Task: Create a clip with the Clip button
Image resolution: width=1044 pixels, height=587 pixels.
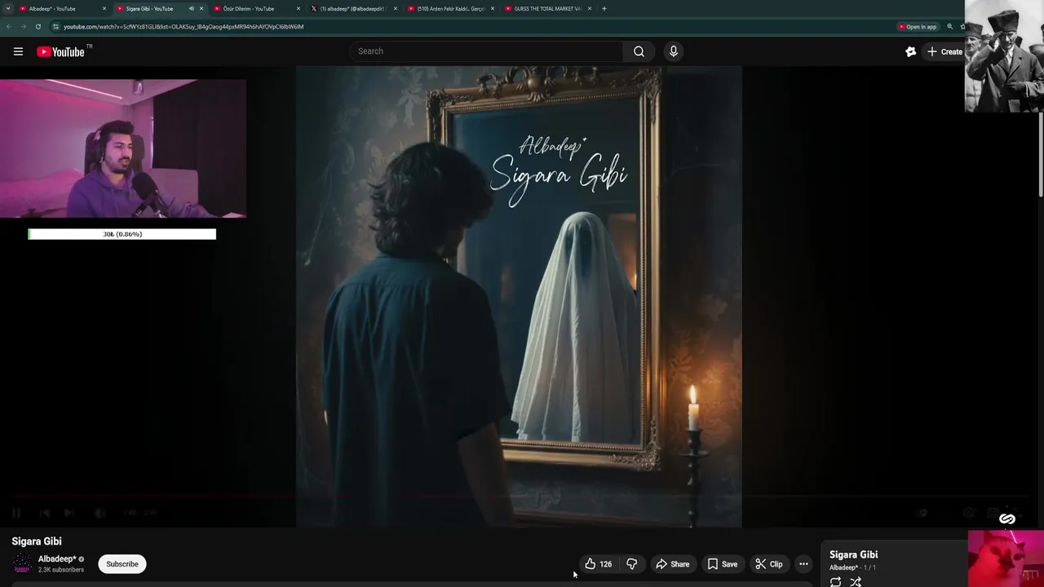Action: (x=768, y=564)
